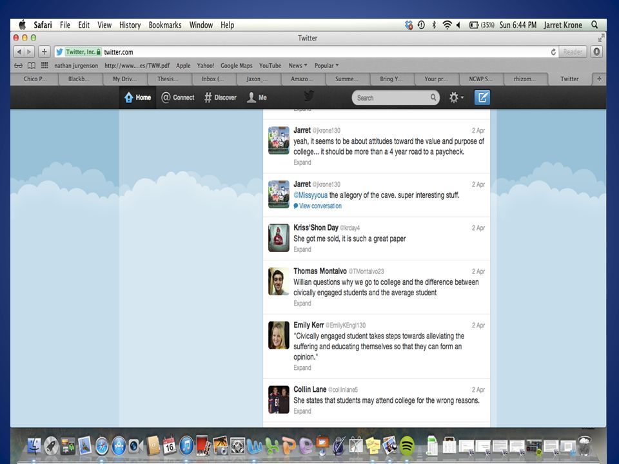Viewport: 619px width, 464px height.
Task: Open iTunes from the dock
Action: coord(187,446)
